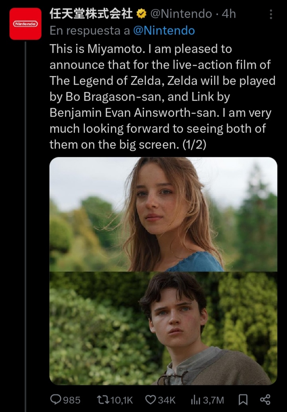Viewport: 287px width, 412px height.
Task: Open the top photo of the woman
Action: [x=163, y=214]
